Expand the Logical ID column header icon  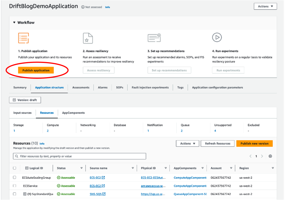27,168
